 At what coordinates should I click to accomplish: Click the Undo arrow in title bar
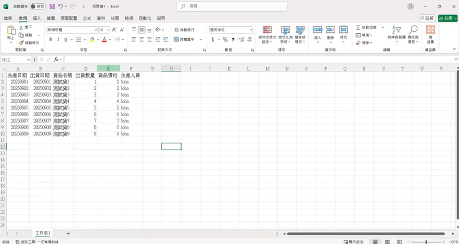point(61,6)
